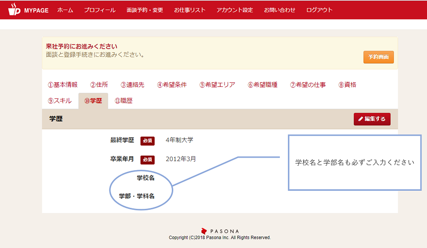The width and height of the screenshot is (427, 248).
Task: Switch to the ⑨スキル tab
Action: pos(60,101)
